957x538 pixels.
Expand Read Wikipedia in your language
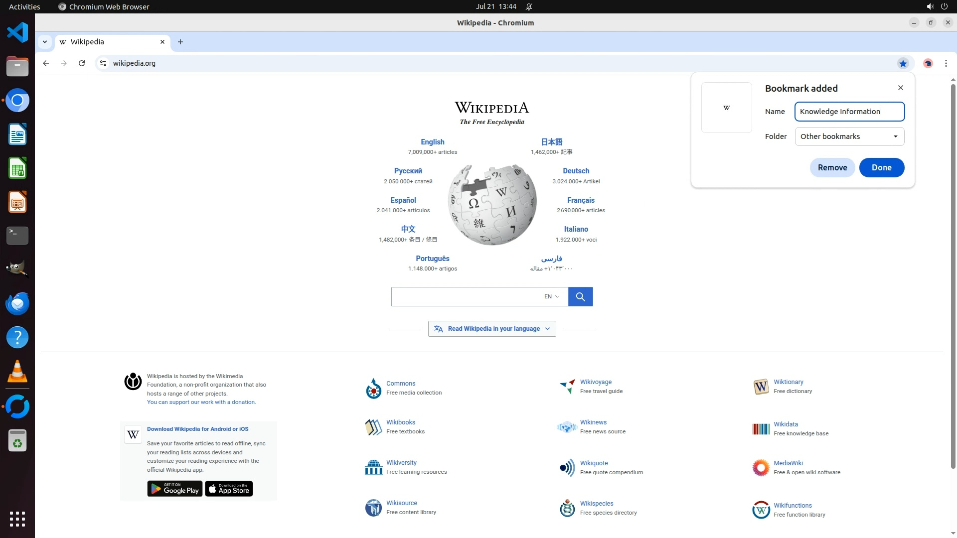(x=491, y=329)
